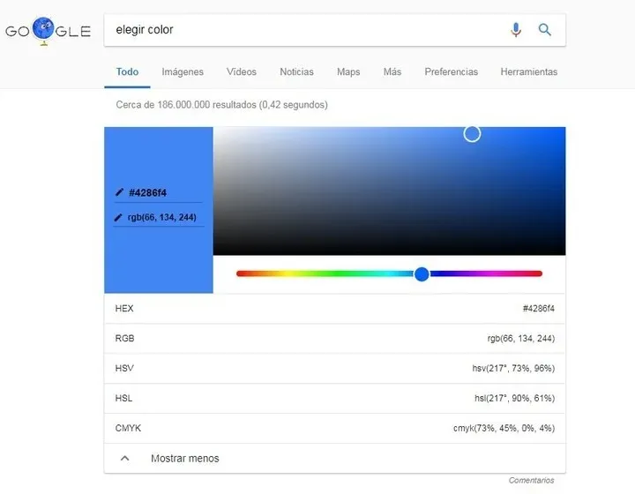Select the HEX value #4286f4 row

pos(335,309)
